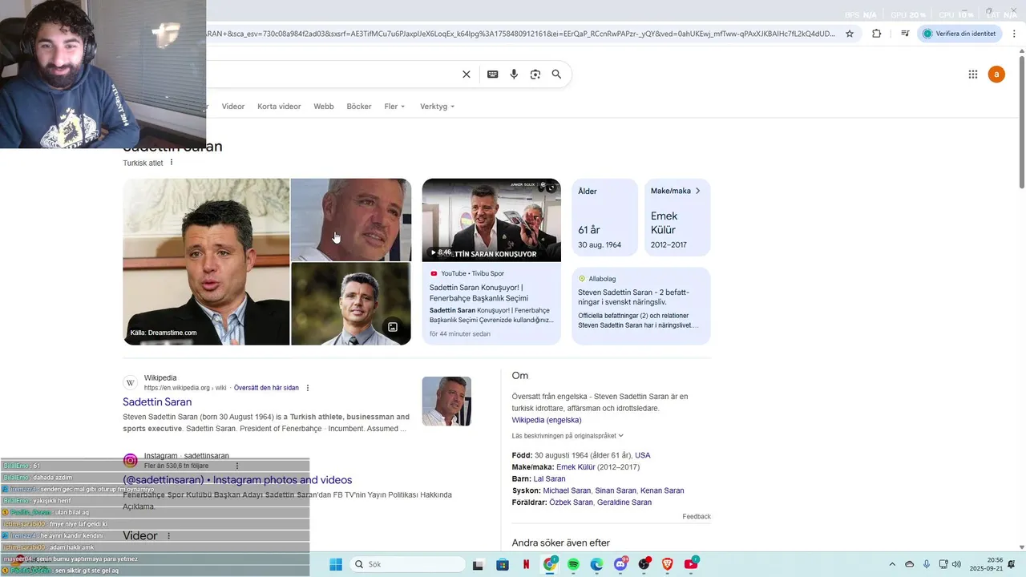Open the Allabolag Steven Sadettin Saran card
1026x577 pixels.
click(x=641, y=306)
